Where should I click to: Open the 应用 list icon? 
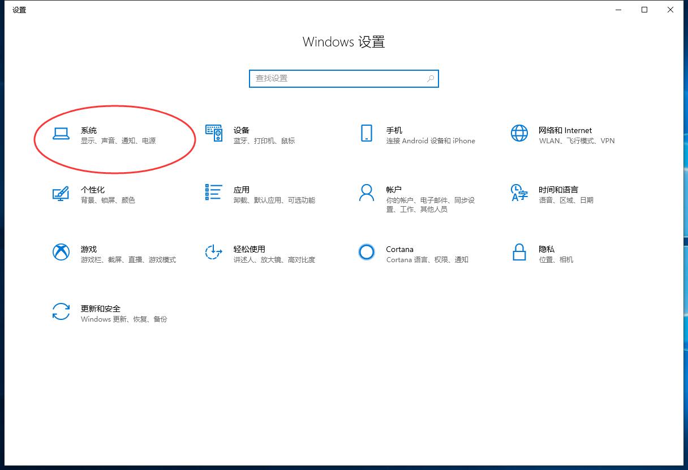pyautogui.click(x=214, y=193)
